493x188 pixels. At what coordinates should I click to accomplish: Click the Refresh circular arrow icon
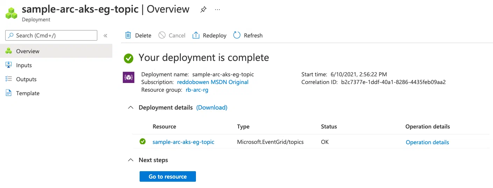[237, 35]
